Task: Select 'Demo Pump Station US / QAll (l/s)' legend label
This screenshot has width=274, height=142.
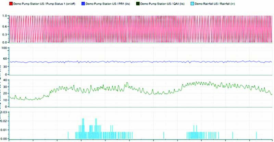Action: click(162, 4)
